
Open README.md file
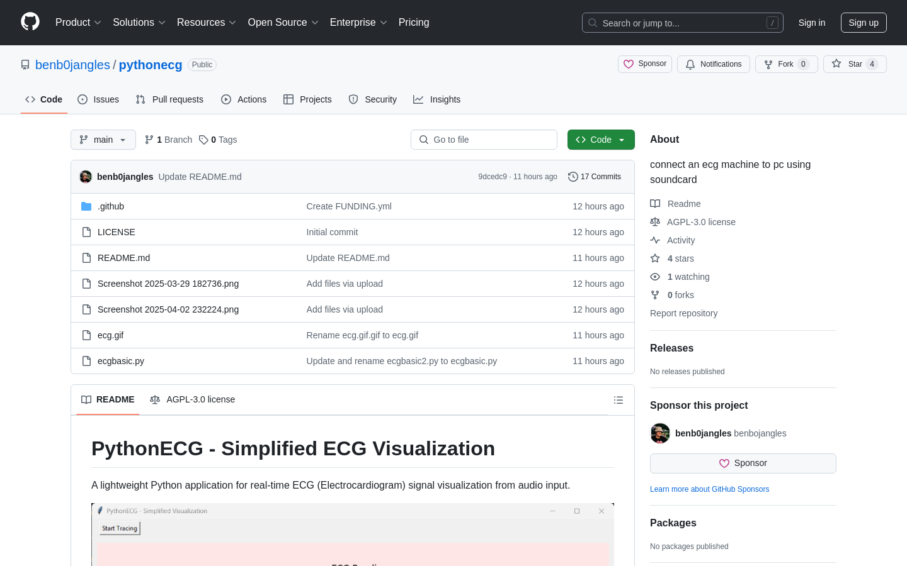click(x=123, y=258)
